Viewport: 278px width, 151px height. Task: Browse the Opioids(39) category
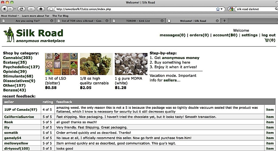click(15, 72)
